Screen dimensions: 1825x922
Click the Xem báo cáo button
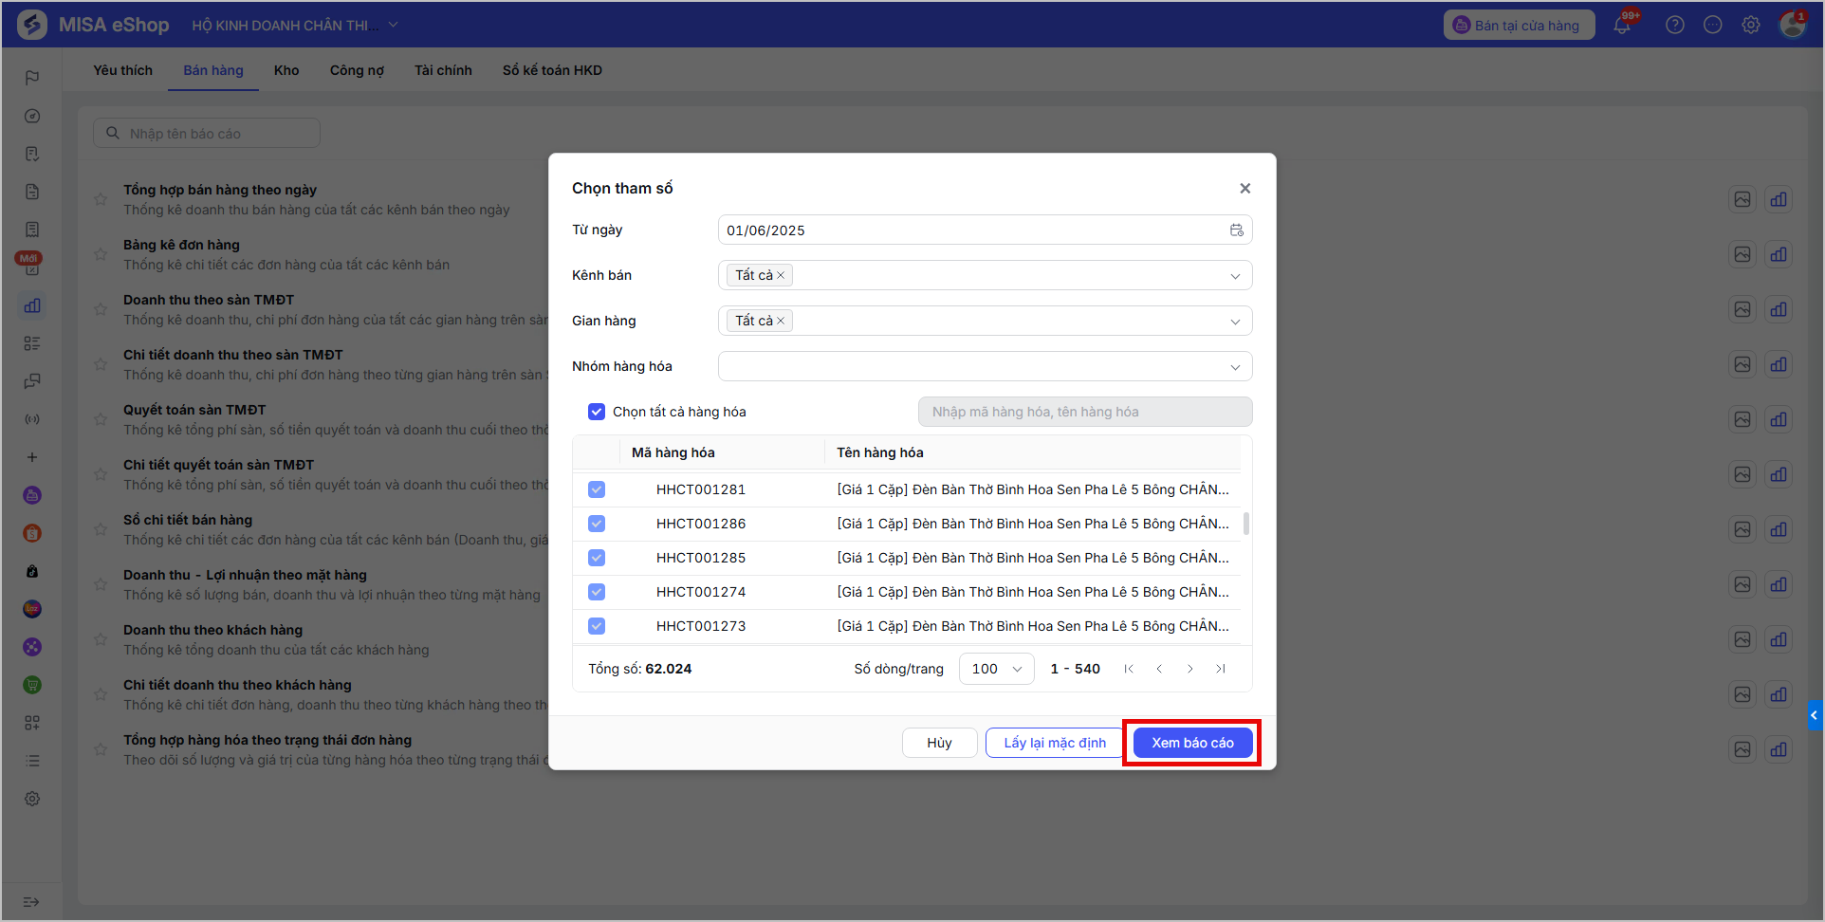1192,743
